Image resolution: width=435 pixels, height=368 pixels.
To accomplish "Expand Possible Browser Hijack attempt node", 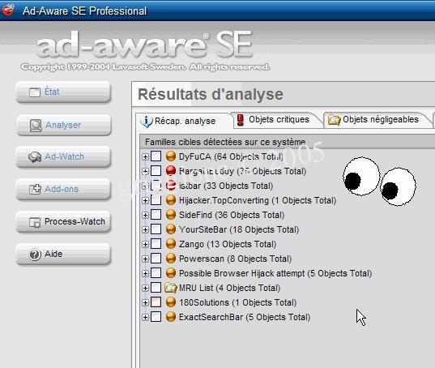I will pyautogui.click(x=145, y=273).
